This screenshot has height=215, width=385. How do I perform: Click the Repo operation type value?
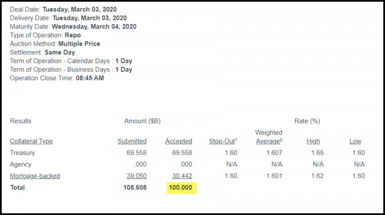[x=71, y=35]
